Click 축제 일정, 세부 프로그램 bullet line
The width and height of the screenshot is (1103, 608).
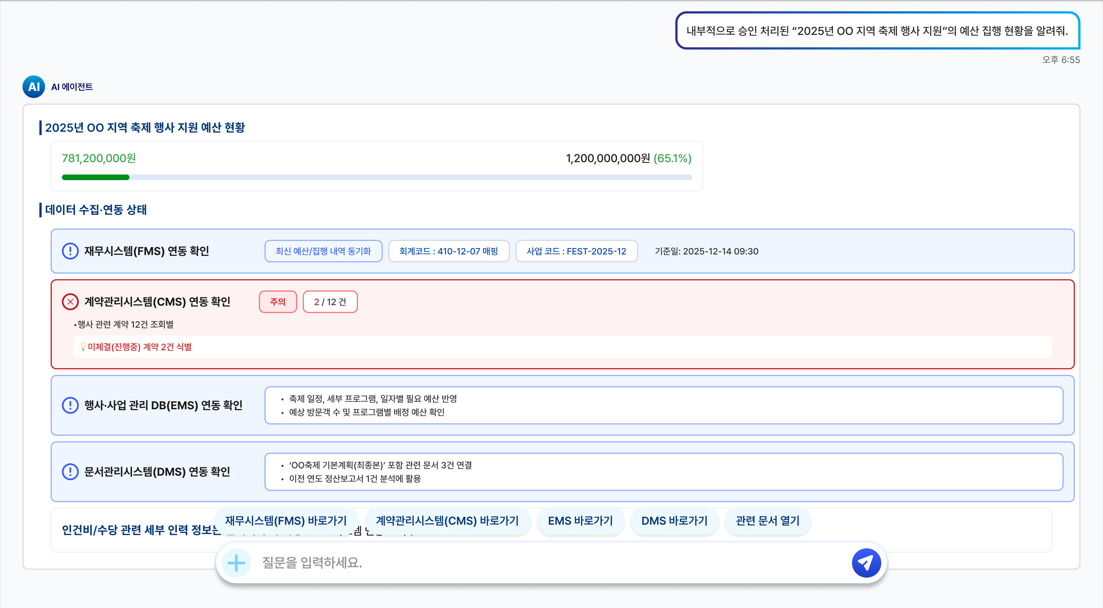[373, 399]
